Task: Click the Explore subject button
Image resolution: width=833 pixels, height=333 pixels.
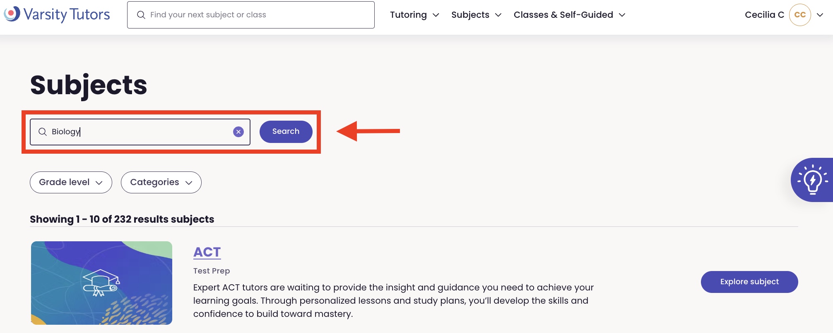Action: (x=749, y=282)
